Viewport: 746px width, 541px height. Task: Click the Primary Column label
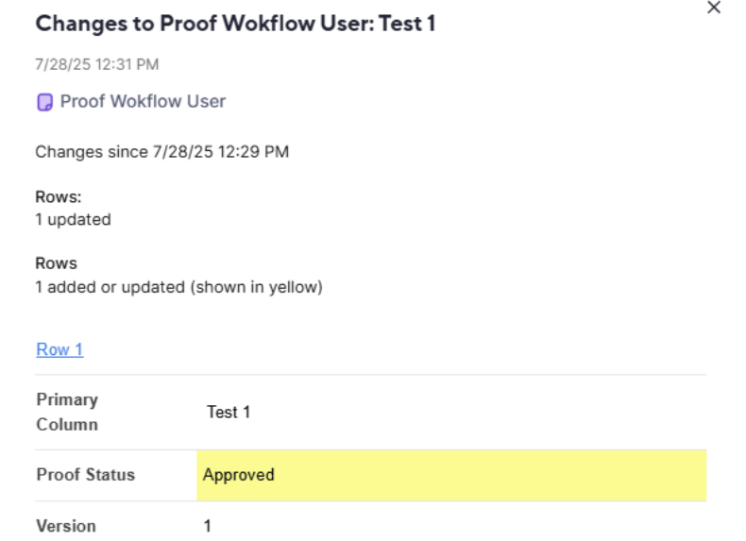67,412
